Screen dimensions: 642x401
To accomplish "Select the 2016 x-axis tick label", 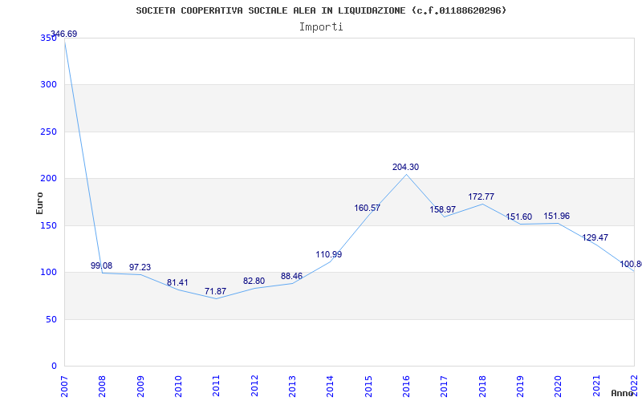I will [x=406, y=387].
